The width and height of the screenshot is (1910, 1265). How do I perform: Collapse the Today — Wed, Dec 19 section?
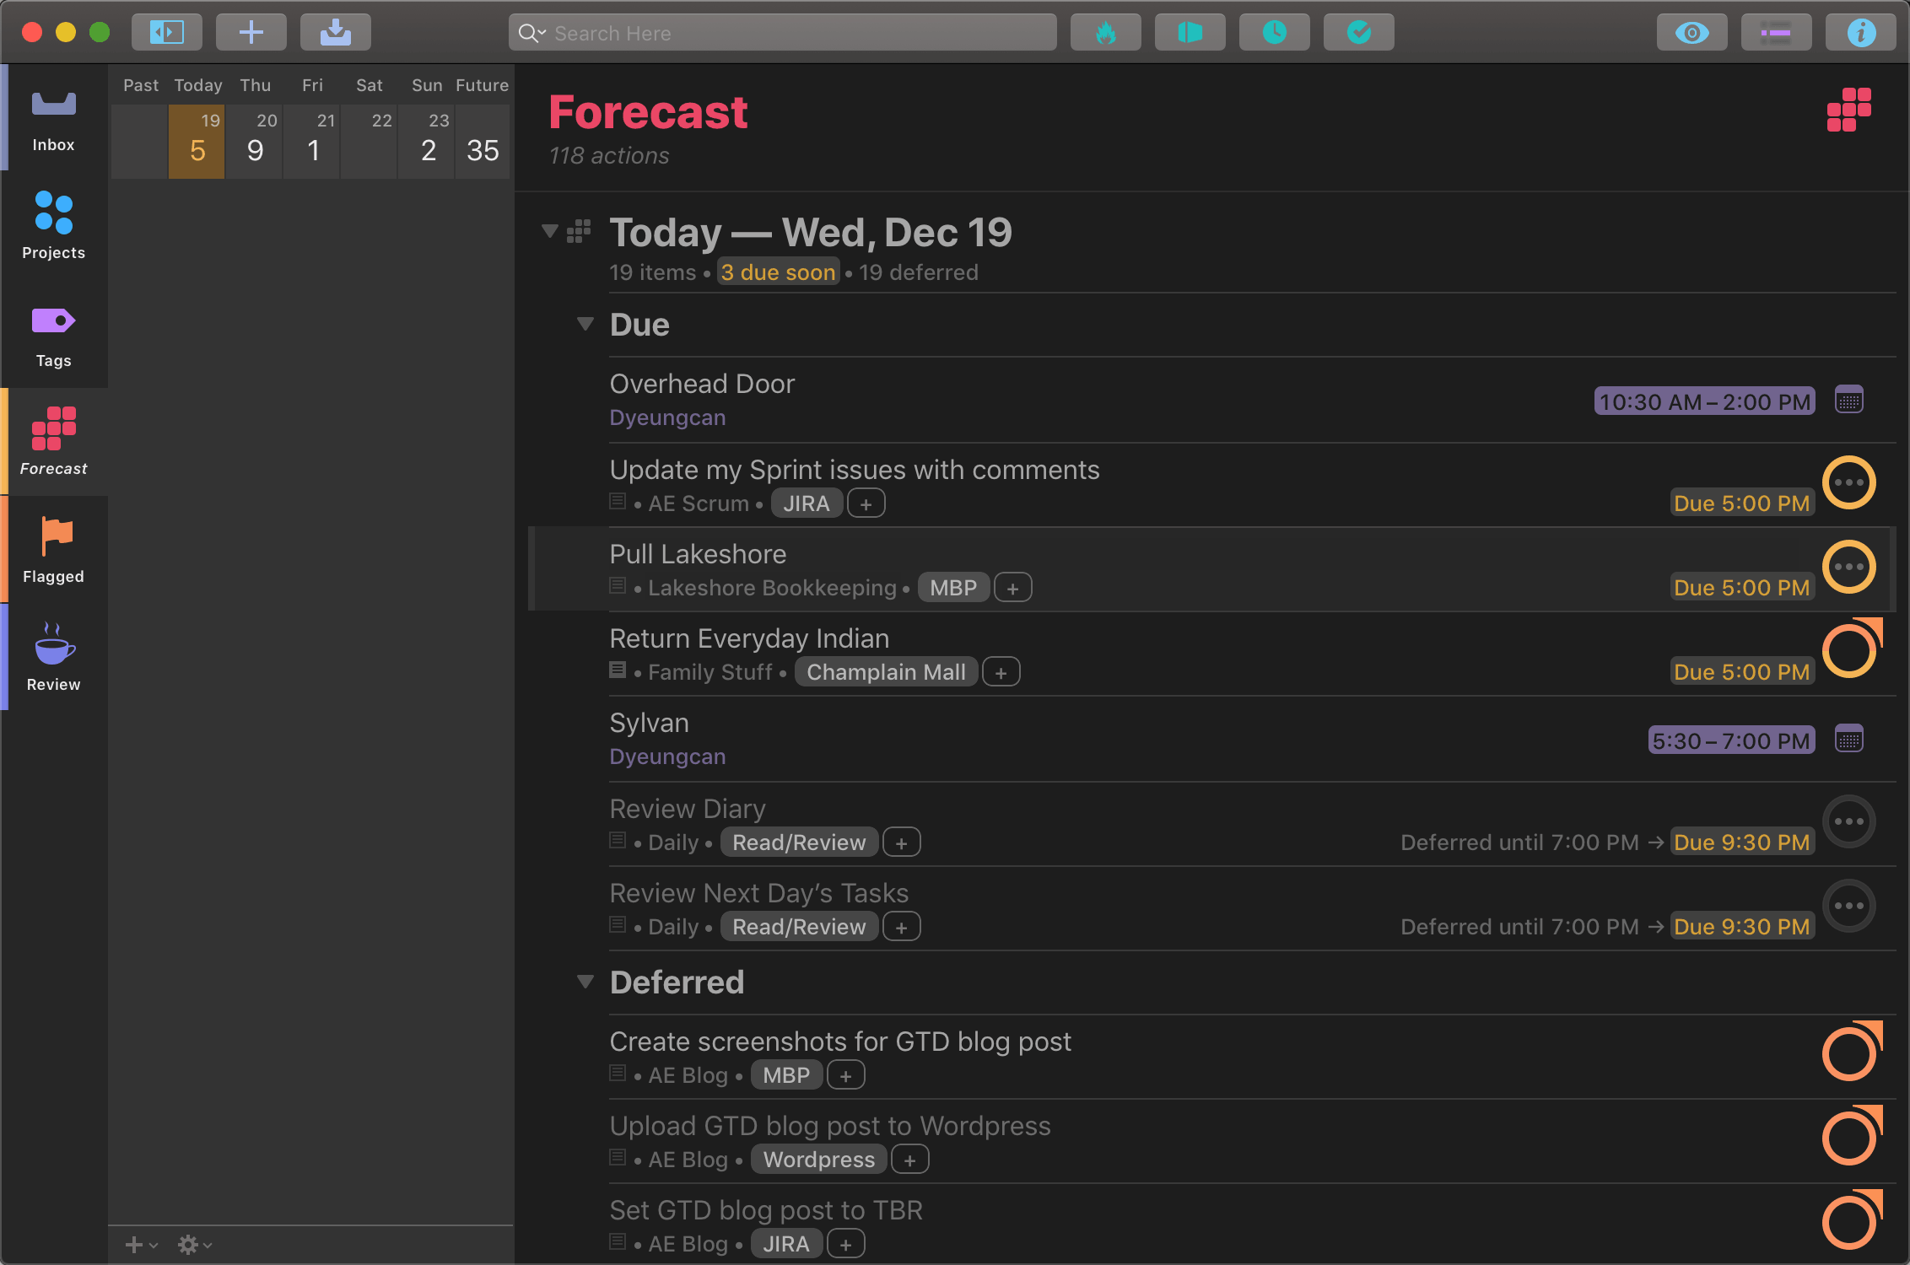point(550,231)
